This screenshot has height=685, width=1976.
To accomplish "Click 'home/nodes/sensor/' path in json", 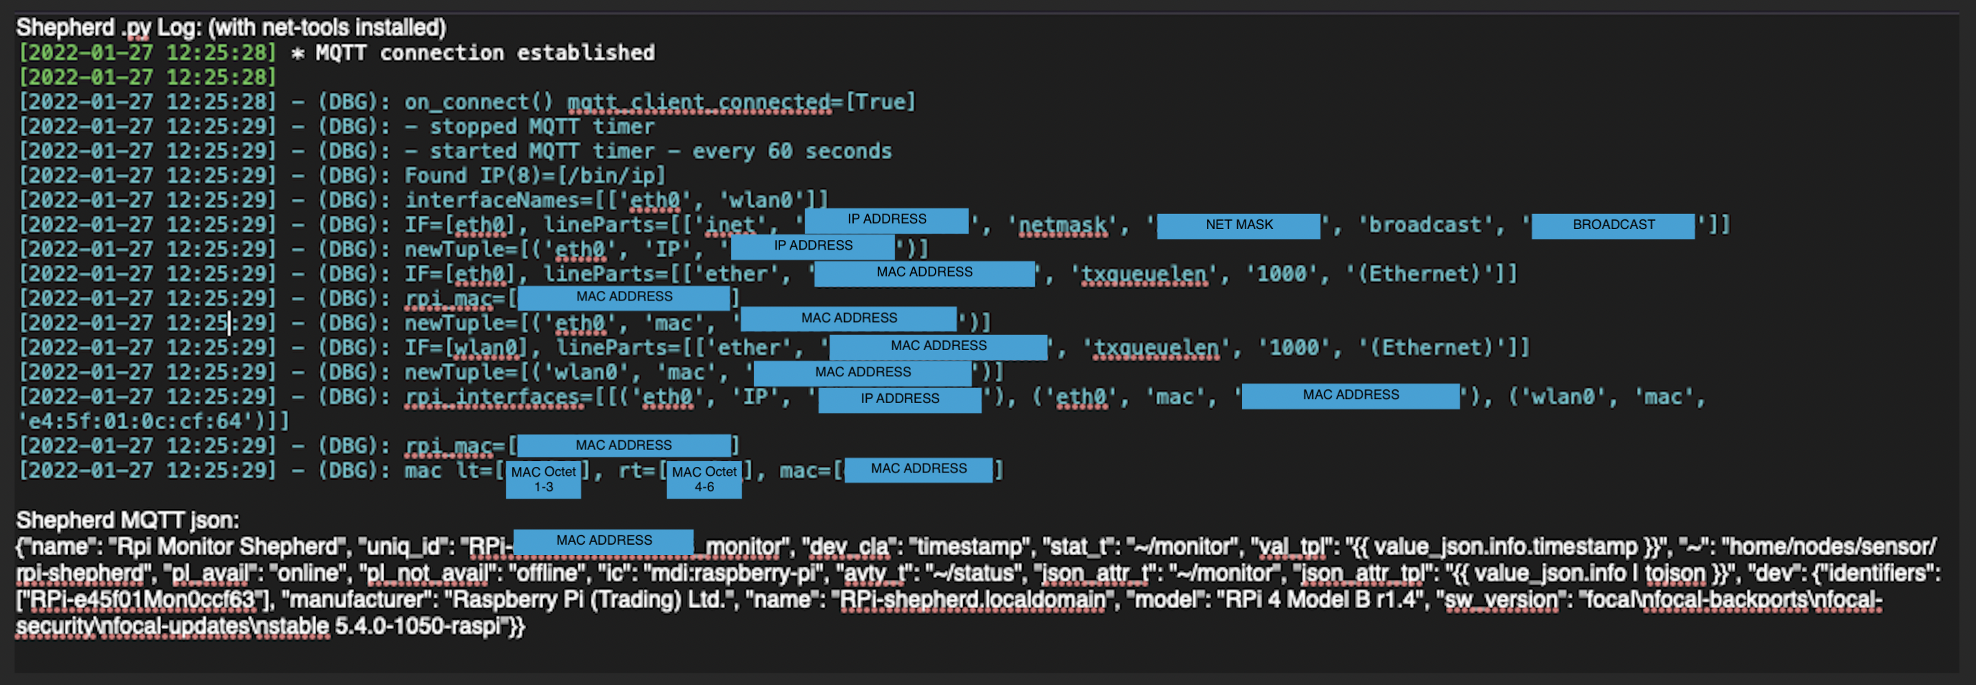I will [x=1833, y=546].
